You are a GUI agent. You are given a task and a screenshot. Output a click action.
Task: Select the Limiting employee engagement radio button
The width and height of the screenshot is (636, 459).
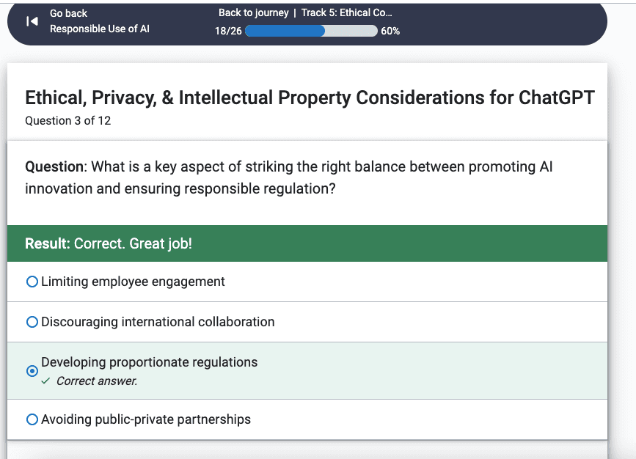32,282
